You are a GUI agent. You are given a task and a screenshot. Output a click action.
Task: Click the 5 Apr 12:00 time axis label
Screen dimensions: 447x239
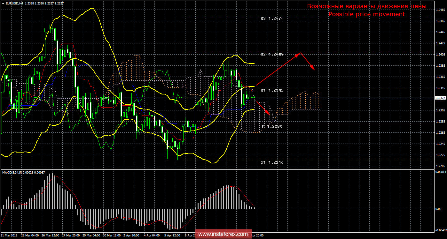click(x=173, y=235)
